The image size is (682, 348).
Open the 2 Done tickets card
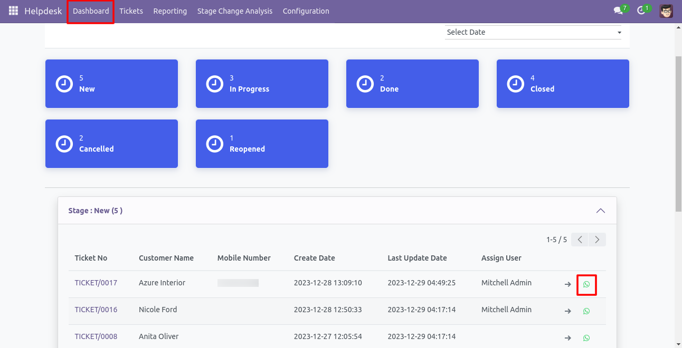click(412, 84)
